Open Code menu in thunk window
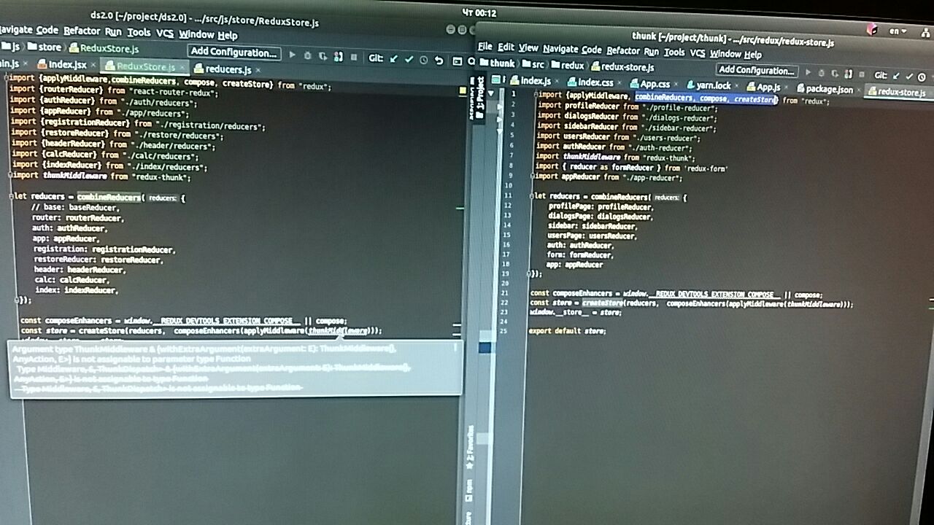Image resolution: width=934 pixels, height=525 pixels. click(x=592, y=50)
